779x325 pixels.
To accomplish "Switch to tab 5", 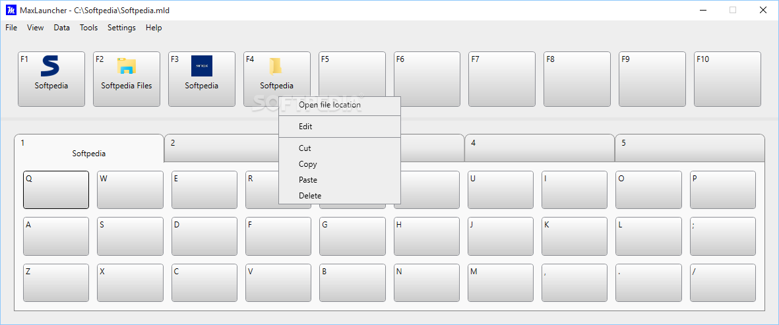I will click(689, 148).
